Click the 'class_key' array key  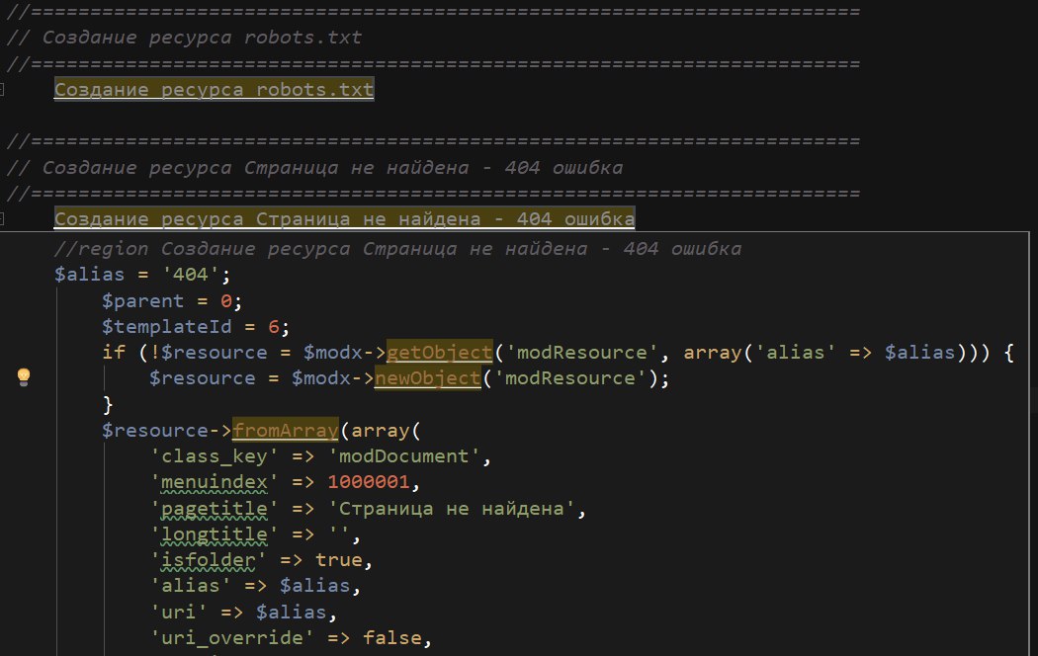click(x=214, y=456)
